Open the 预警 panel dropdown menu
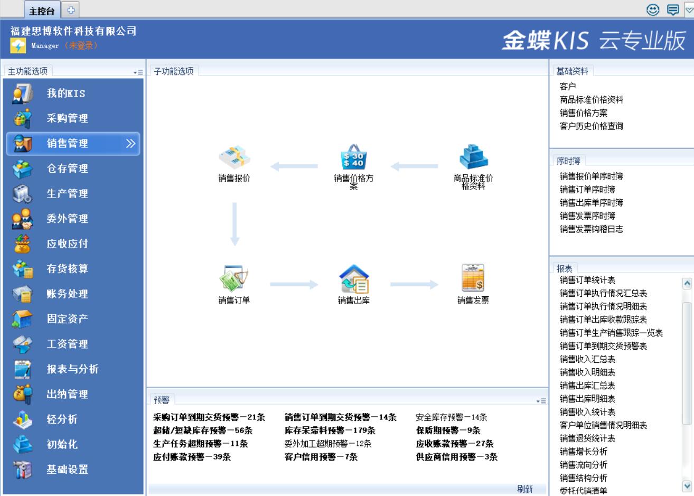694x496 pixels. (x=541, y=401)
